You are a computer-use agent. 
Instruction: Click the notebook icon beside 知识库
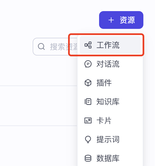tap(88, 102)
